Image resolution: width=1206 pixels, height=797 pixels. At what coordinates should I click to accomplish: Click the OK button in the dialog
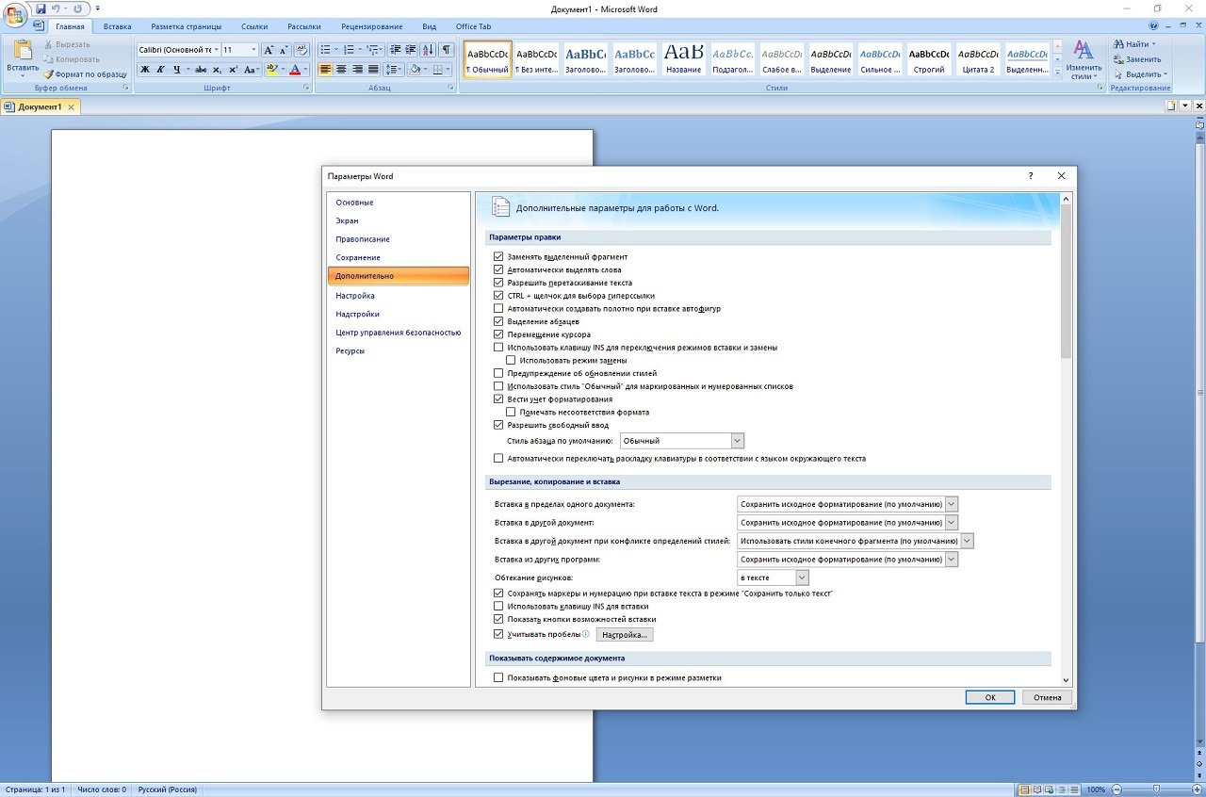989,697
